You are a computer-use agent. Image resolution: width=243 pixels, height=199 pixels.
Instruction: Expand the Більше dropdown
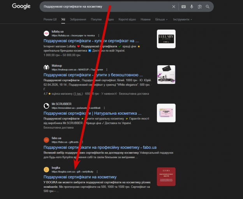(161, 19)
